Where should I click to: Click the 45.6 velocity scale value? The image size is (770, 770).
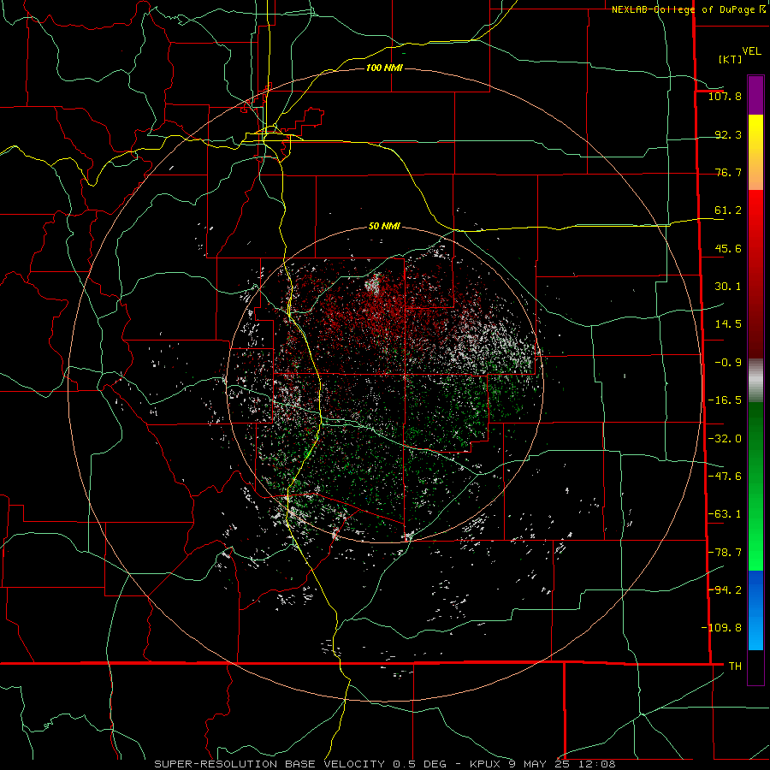[x=728, y=248]
